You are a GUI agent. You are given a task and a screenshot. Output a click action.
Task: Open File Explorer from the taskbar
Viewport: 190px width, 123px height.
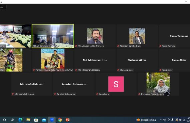pyautogui.click(x=28, y=120)
